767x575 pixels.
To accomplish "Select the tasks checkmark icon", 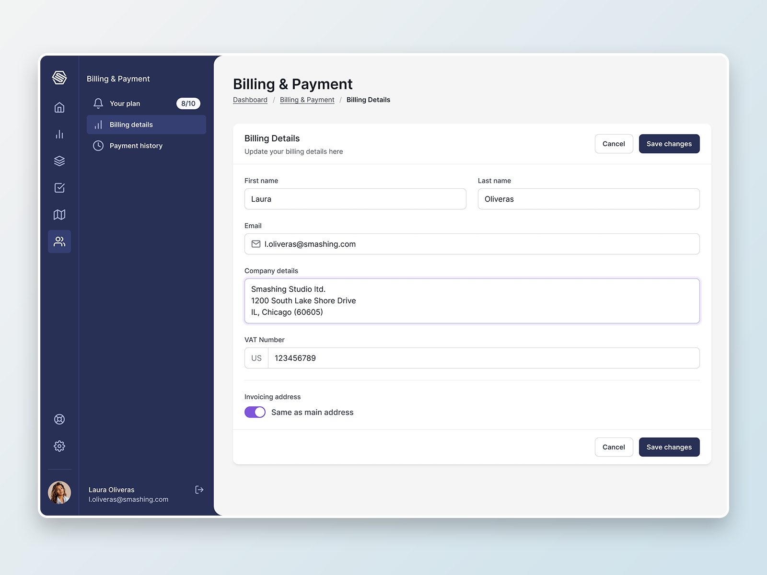I will pyautogui.click(x=59, y=188).
